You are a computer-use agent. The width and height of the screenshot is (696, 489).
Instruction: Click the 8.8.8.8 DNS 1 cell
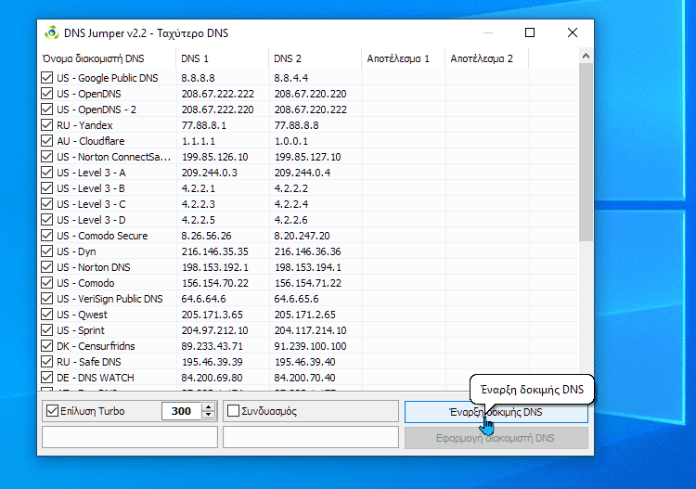[x=198, y=78]
